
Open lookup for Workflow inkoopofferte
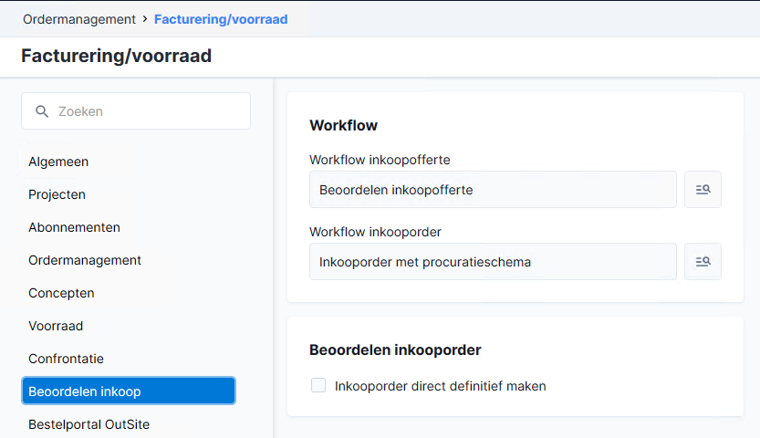[x=703, y=190]
